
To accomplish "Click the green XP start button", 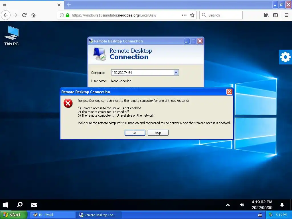I will click(13, 215).
